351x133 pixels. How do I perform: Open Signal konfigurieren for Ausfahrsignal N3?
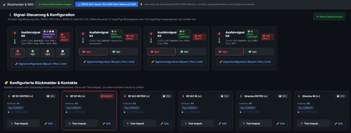177,62
